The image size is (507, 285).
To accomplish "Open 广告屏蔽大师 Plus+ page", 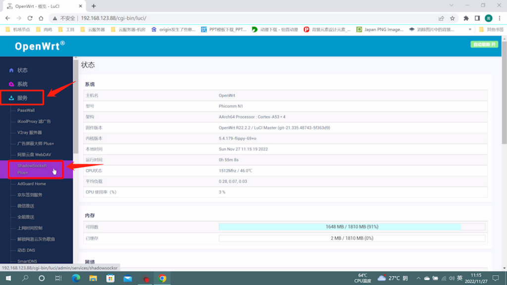I will 36,143.
